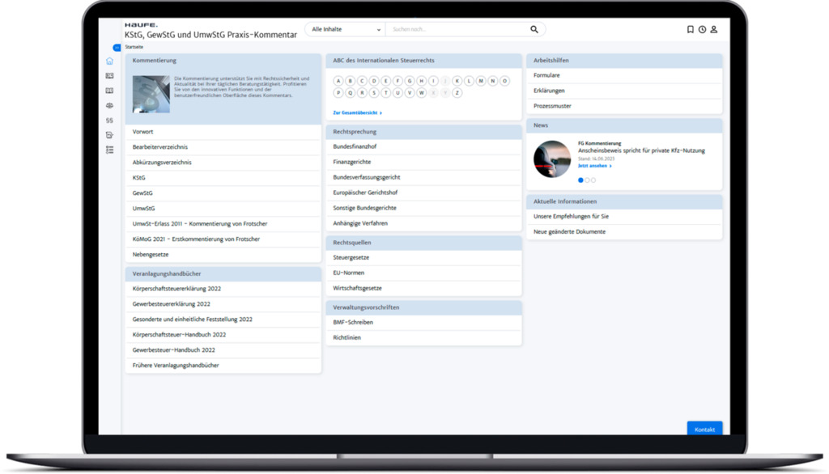829x474 pixels.
Task: Open the Anscheinsbeweis Kfz-Nutzung news headline
Action: pyautogui.click(x=641, y=150)
